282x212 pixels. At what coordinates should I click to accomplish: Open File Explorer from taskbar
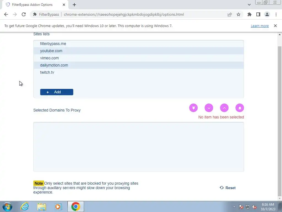click(42, 206)
